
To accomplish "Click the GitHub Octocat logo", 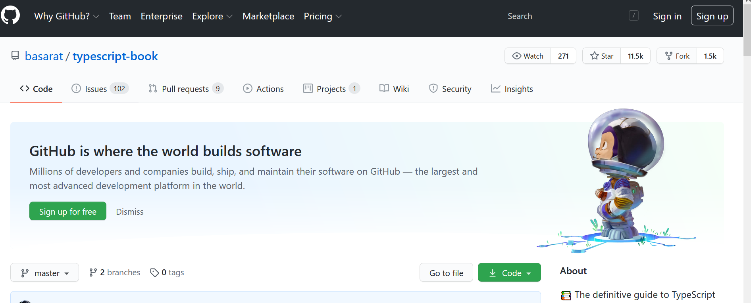I will [x=10, y=16].
